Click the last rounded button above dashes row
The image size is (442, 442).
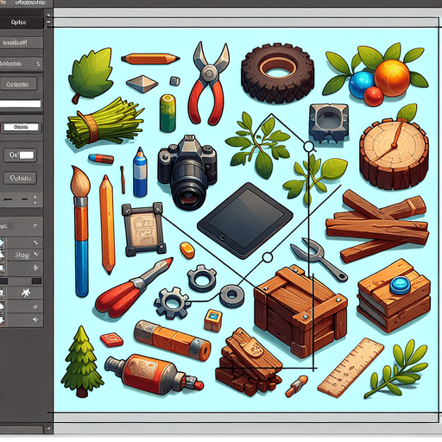point(20,178)
